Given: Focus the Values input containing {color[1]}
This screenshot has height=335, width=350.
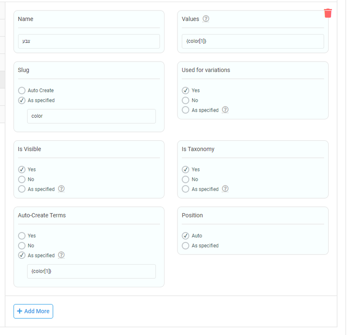Looking at the screenshot, I should point(253,41).
